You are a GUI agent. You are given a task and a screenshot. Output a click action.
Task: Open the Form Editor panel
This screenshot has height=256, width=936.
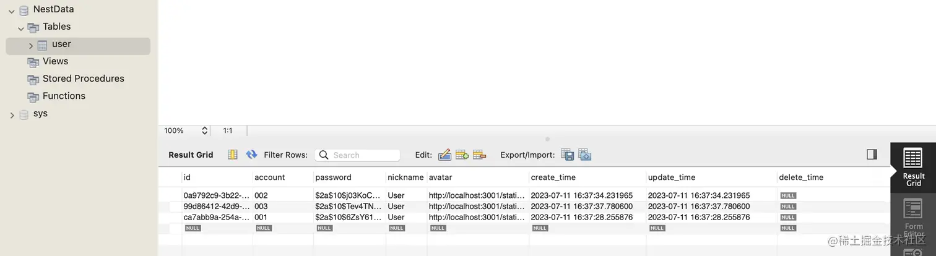(913, 218)
